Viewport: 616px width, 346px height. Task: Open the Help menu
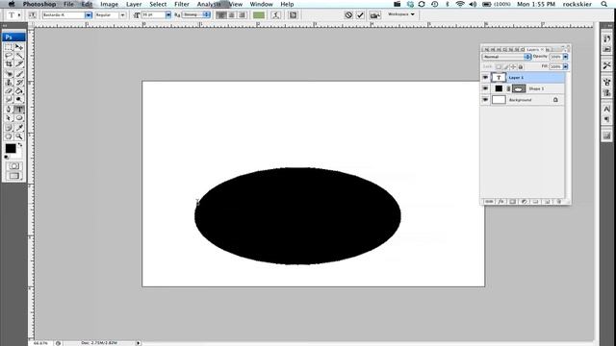point(287,4)
